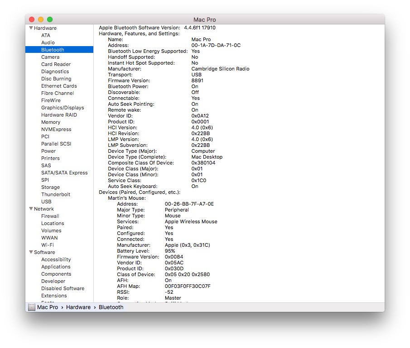
Task: Select SAS in the sidebar
Action: [x=46, y=165]
